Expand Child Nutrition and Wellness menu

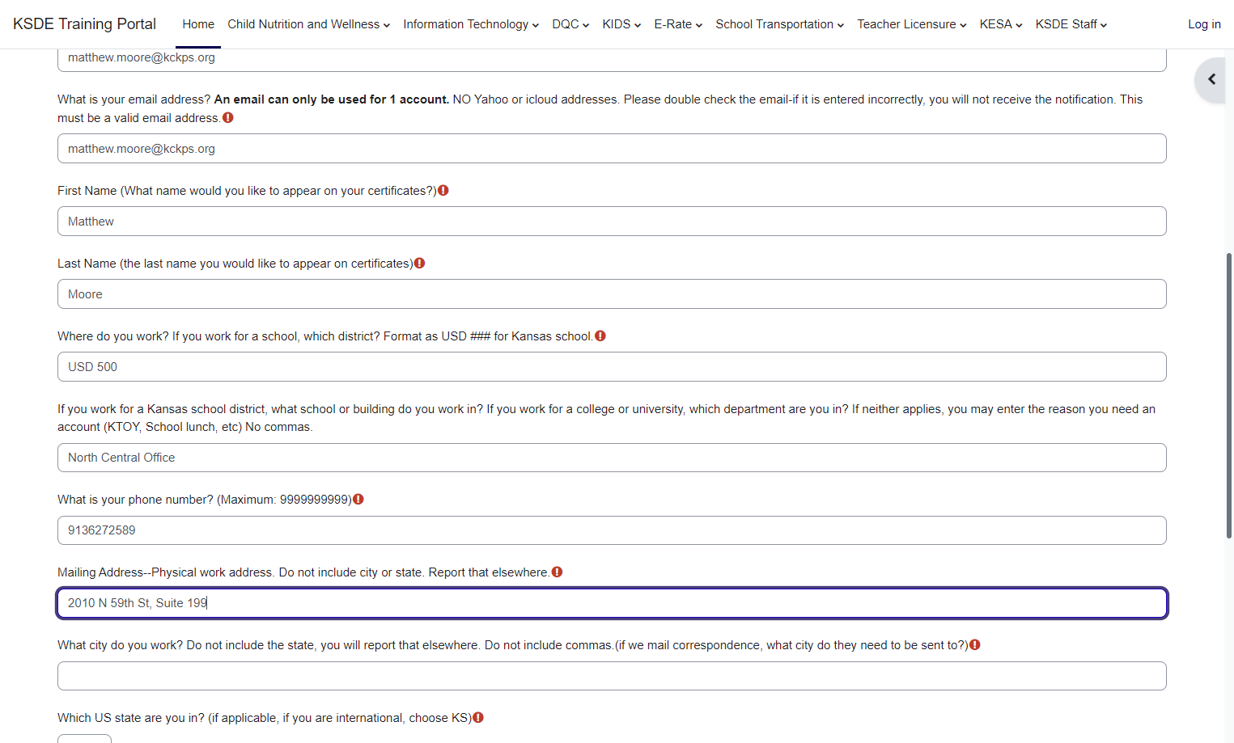pos(309,24)
